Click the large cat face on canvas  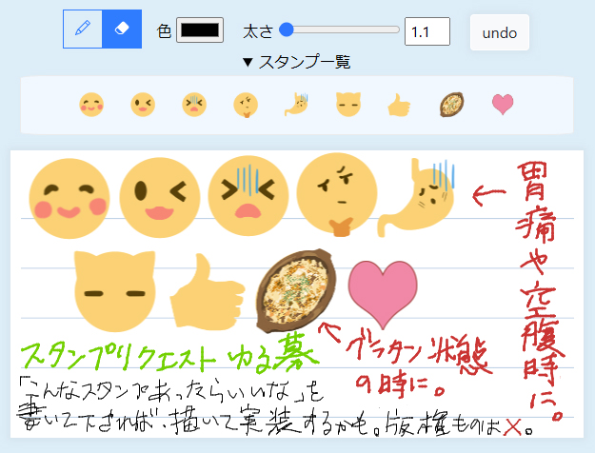pyautogui.click(x=115, y=291)
